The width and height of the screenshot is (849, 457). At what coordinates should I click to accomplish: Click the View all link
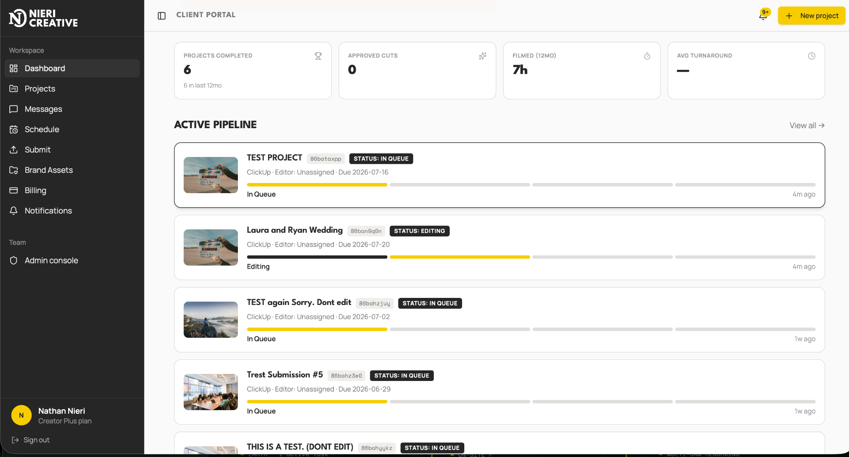(x=807, y=126)
